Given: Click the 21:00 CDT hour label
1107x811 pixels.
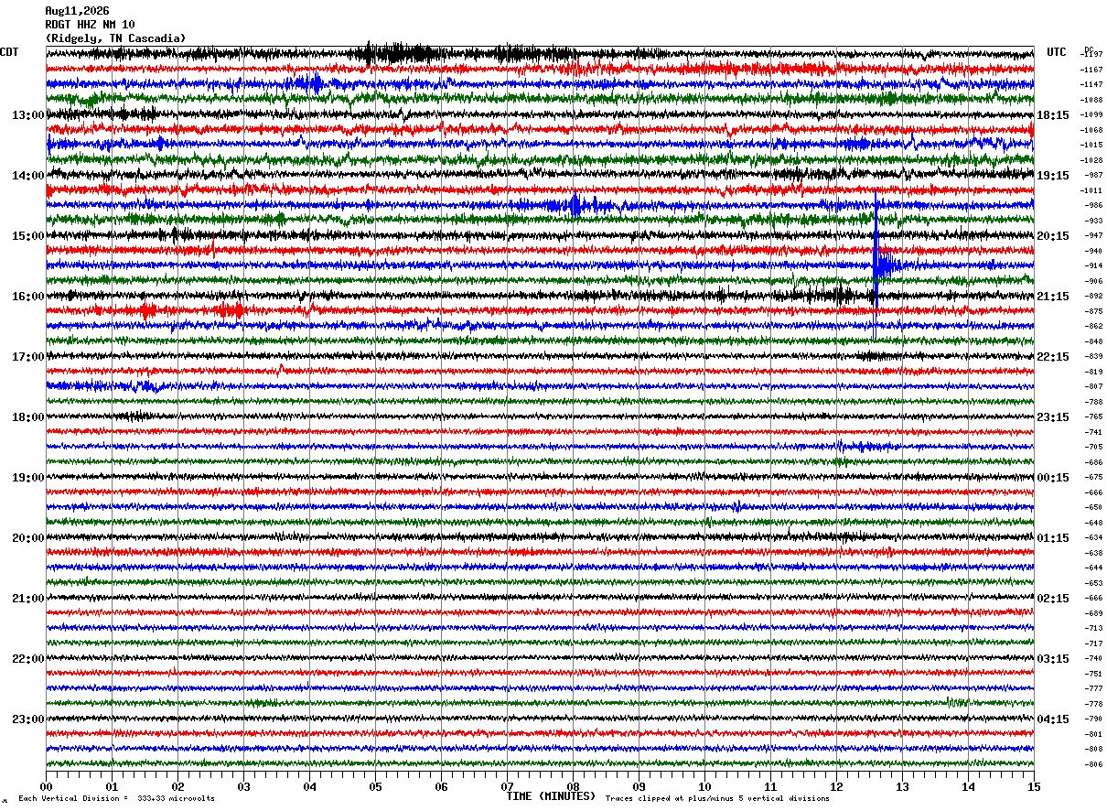Looking at the screenshot, I should coord(28,599).
